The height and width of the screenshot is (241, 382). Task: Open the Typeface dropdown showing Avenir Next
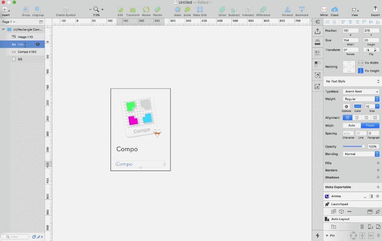361,91
